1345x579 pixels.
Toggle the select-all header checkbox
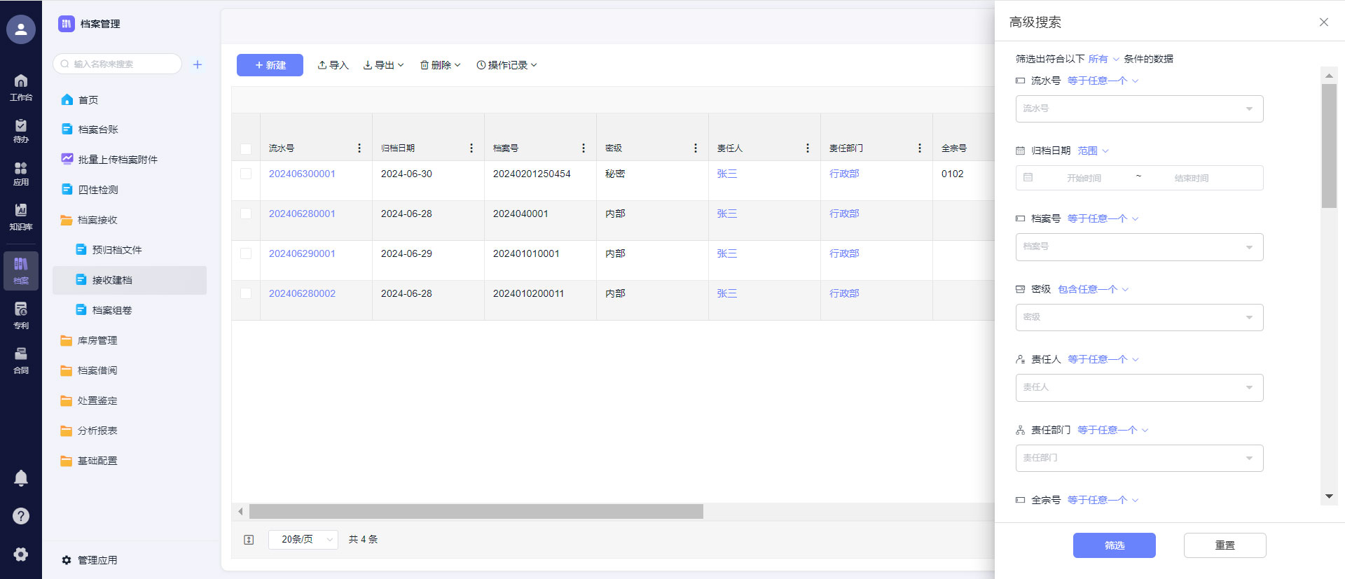(x=246, y=148)
